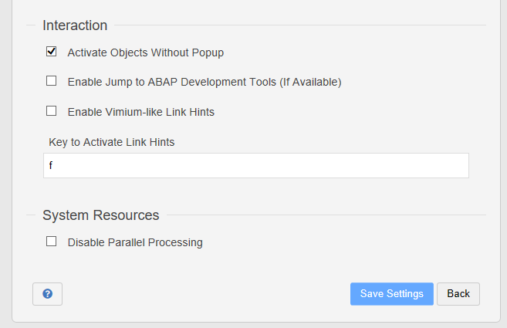
Task: Click the divider line beside Interaction heading
Action: (300, 25)
